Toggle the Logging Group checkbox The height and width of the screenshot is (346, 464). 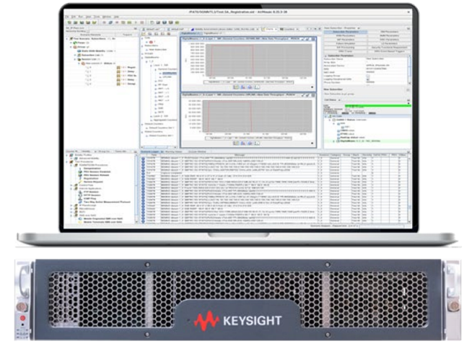[368, 76]
